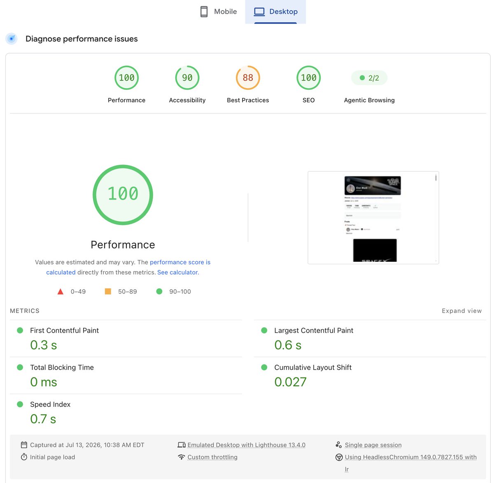This screenshot has width=494, height=483.
Task: Click the Initial page load text
Action: pos(53,457)
